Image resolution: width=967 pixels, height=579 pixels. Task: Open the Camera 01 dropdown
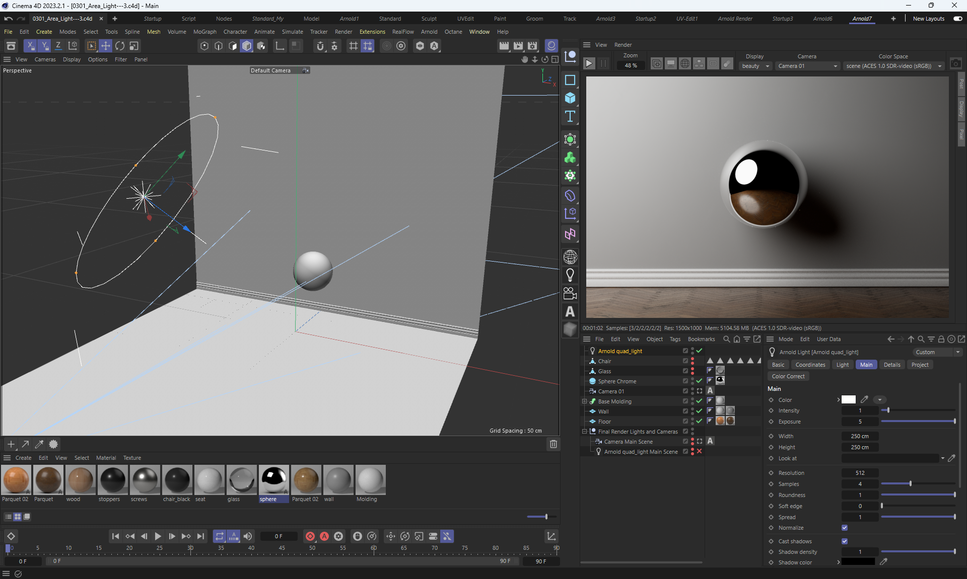807,66
